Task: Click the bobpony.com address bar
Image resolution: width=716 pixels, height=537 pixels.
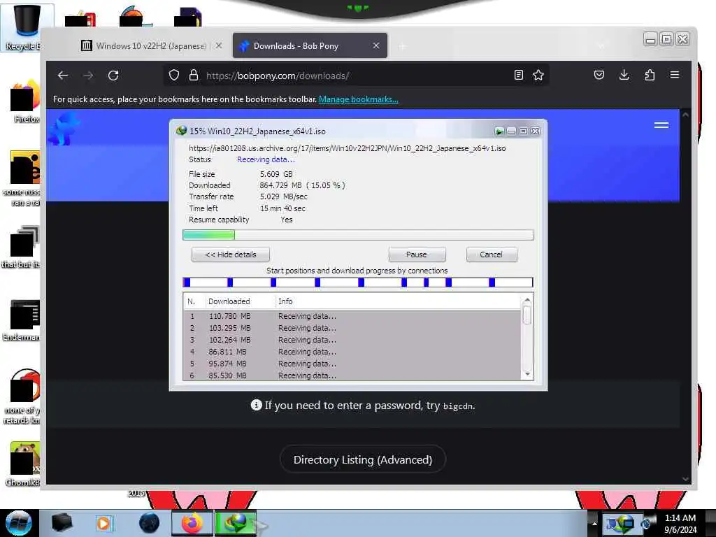Action: [x=356, y=76]
